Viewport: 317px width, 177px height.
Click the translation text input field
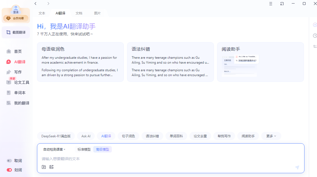(x=163, y=159)
